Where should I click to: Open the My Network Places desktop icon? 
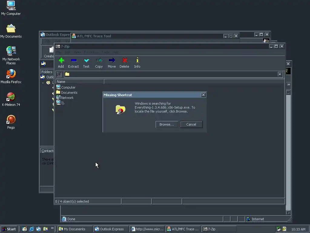click(x=11, y=56)
